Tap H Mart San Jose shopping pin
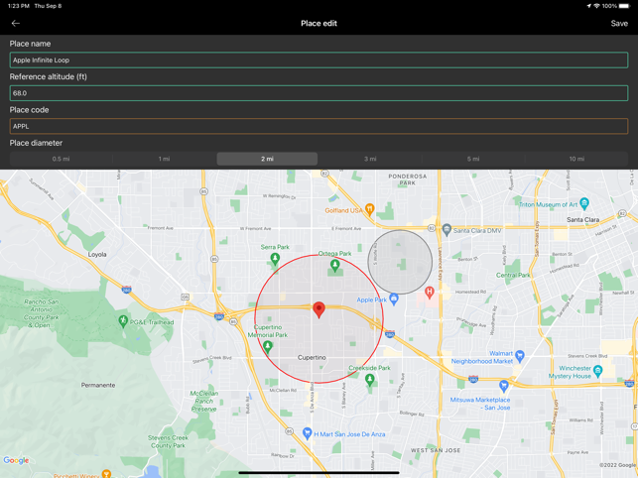638x478 pixels. point(308,433)
